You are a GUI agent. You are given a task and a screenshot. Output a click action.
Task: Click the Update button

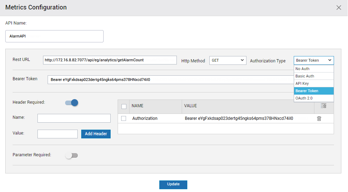coord(173,184)
